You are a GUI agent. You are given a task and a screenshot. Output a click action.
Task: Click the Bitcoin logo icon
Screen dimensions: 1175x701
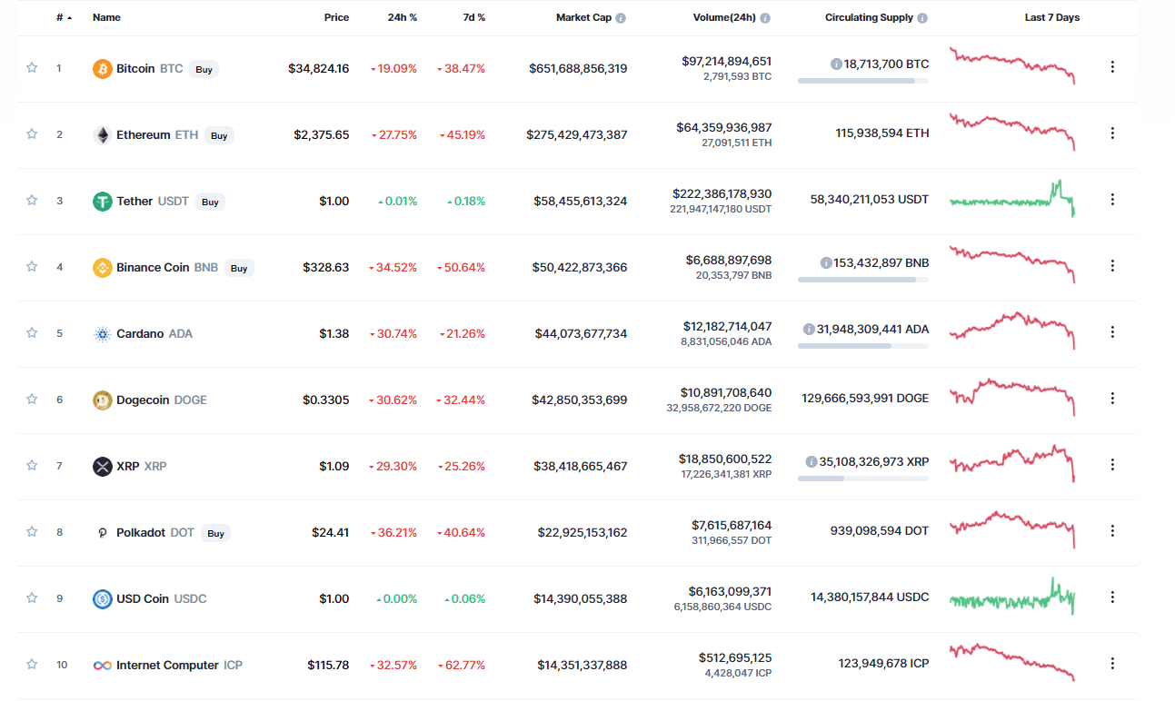[x=103, y=69]
